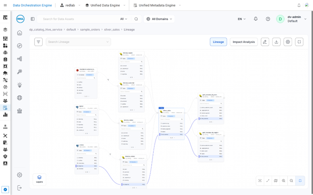The image size is (313, 195).
Task: Focus the Search for Data Assets field
Action: (x=80, y=19)
